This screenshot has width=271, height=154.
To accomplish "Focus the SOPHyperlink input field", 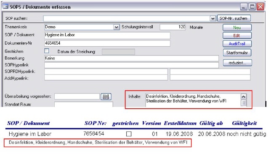I will tap(131, 65).
